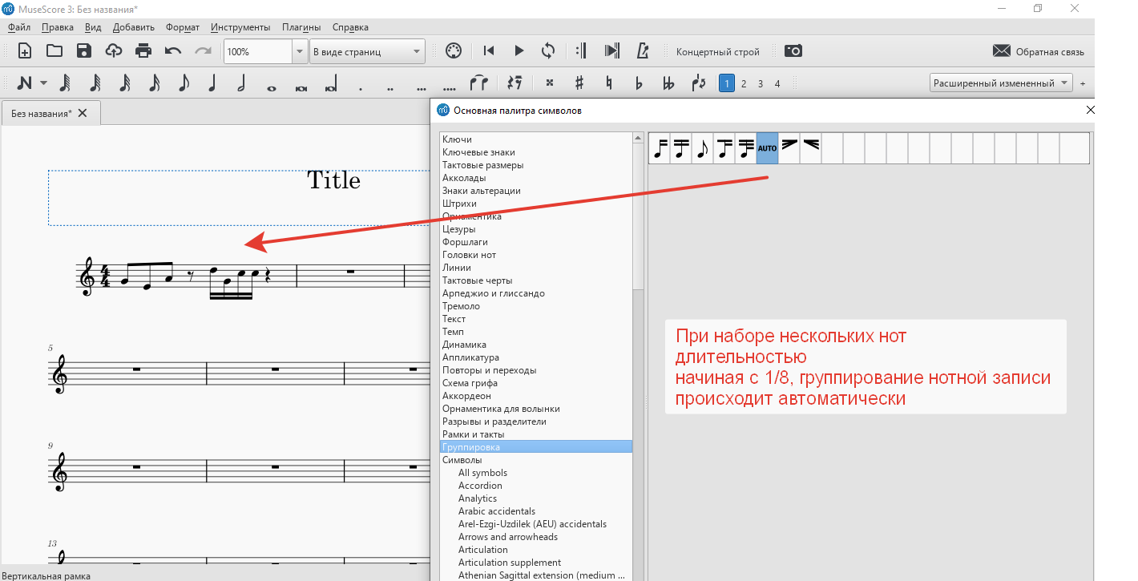This screenshot has width=1138, height=581.
Task: Select the AUTO beam cell
Action: 768,148
